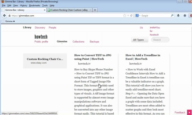Click the avatar for howtech link
Screen dimensions: 192x115
155,31
